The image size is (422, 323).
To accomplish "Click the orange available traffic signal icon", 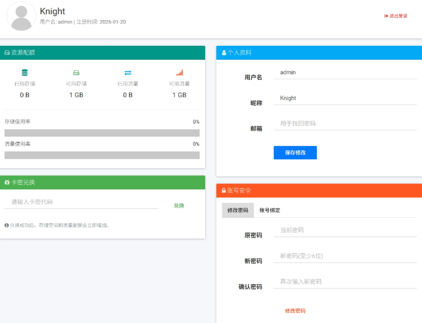I will click(179, 73).
